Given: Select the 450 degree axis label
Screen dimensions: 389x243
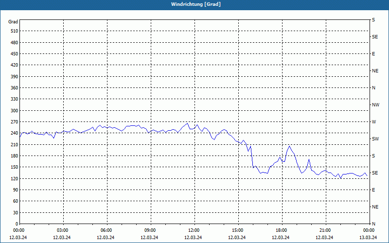Looking at the screenshot, I should 15,54.
